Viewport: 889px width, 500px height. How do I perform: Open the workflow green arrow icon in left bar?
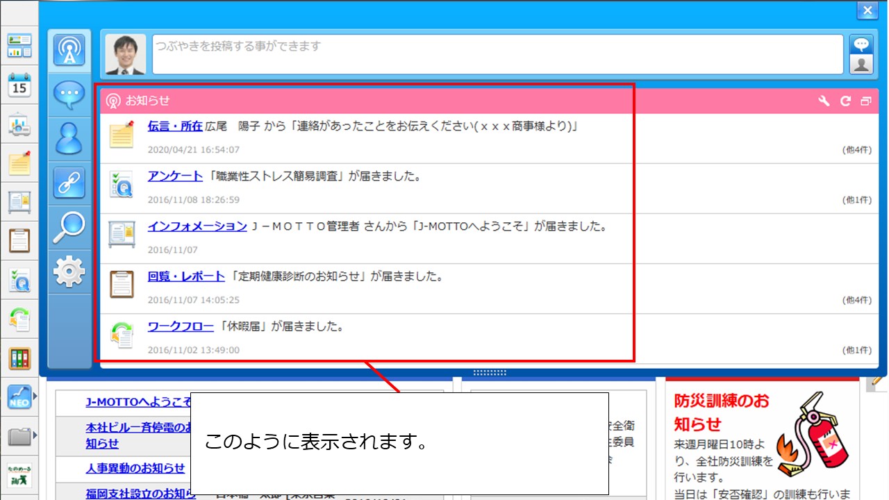(x=19, y=319)
